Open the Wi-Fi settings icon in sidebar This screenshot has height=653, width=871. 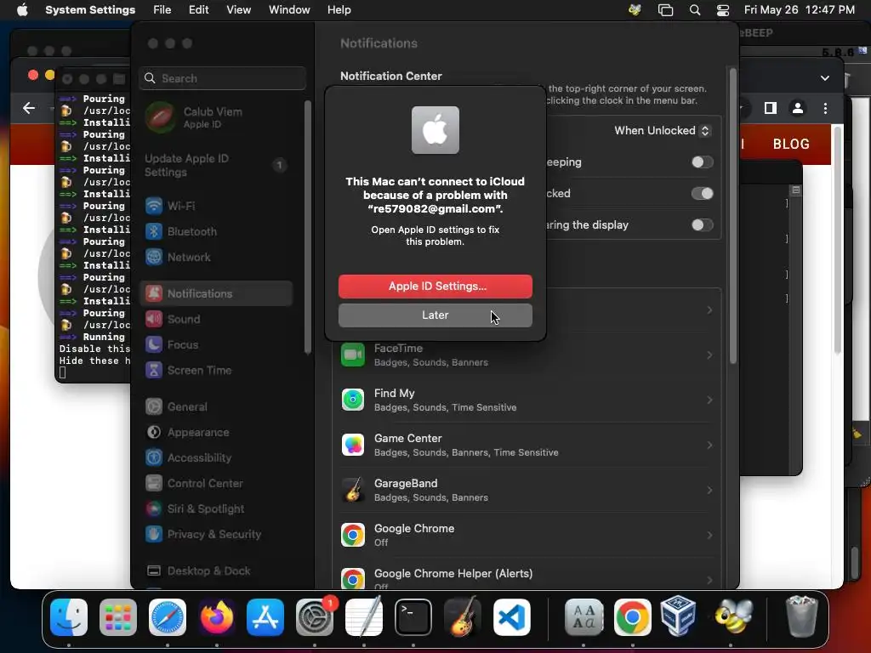pos(154,206)
